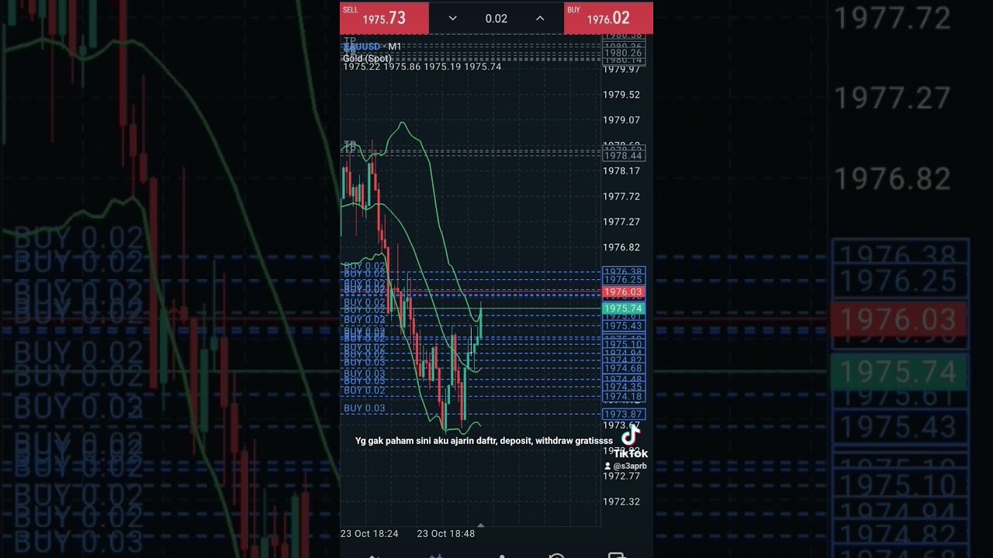
Task: Increase lot volume with the up chevron
Action: 540,19
